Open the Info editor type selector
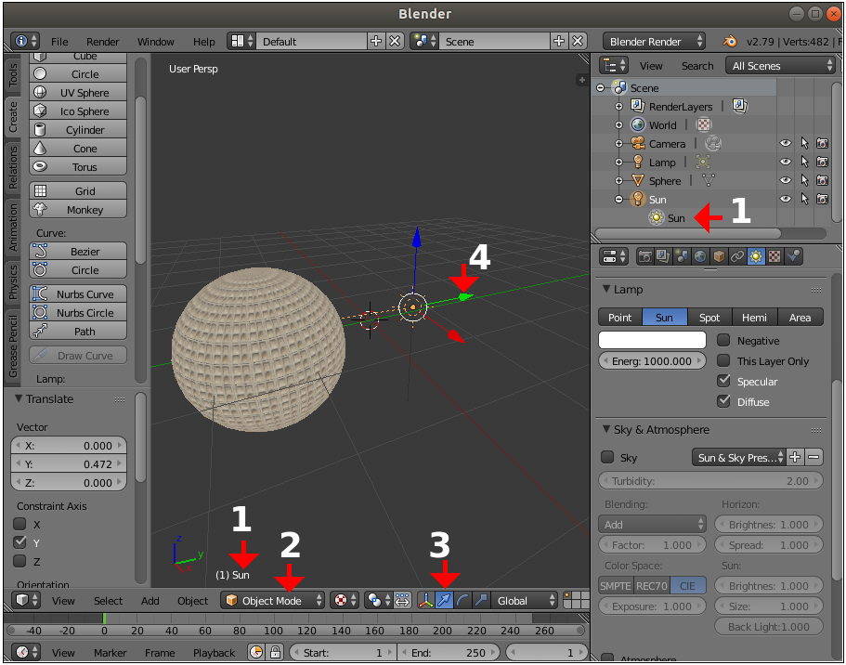846x665 pixels. click(x=26, y=41)
